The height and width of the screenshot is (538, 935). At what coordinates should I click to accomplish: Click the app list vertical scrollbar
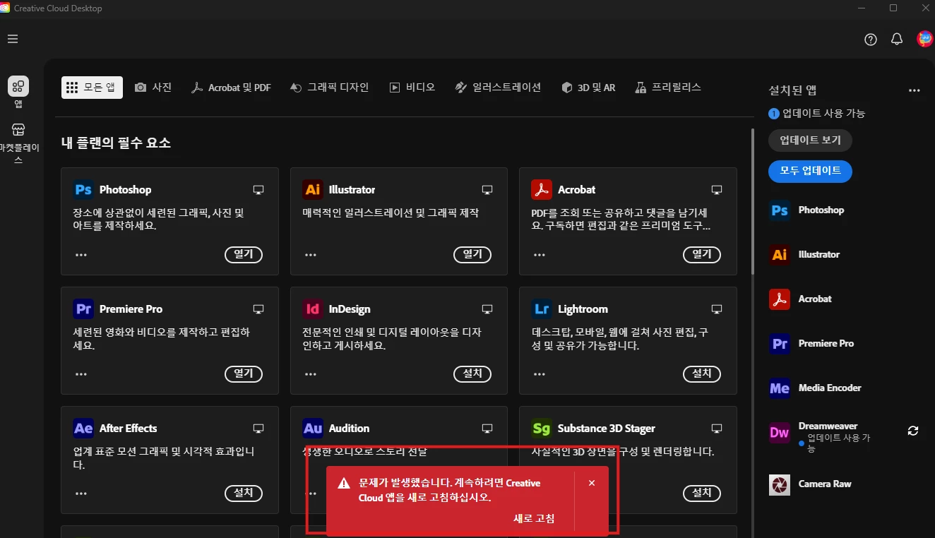(x=752, y=201)
